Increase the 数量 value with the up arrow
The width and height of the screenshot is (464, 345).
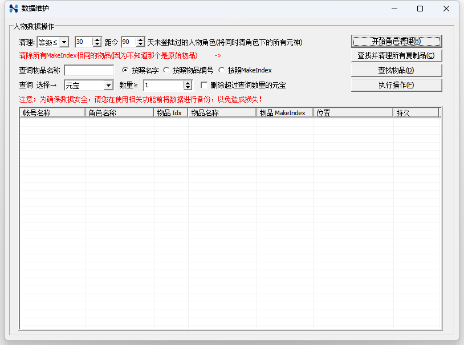188,83
